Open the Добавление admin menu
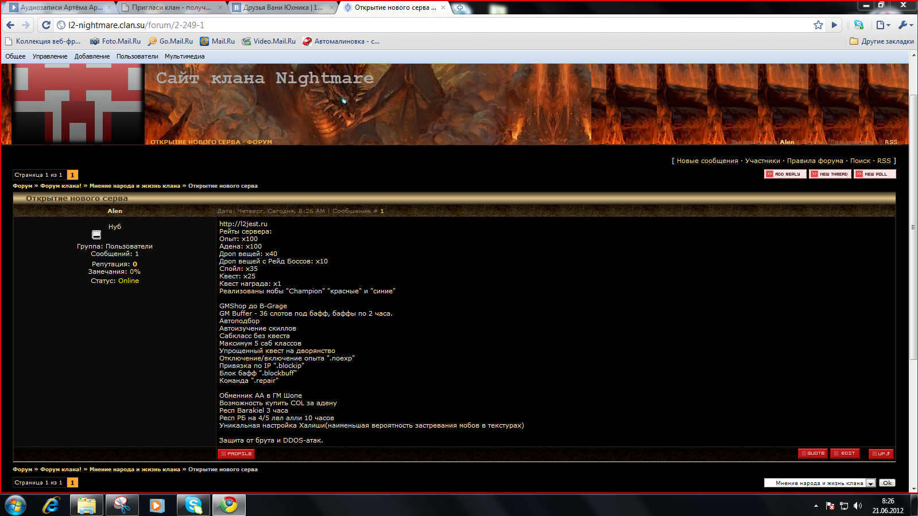Viewport: 918px width, 516px height. (x=92, y=56)
